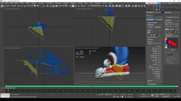Open the Copied Postures dropdown
This screenshot has height=101, width=181.
pyautogui.click(x=172, y=36)
